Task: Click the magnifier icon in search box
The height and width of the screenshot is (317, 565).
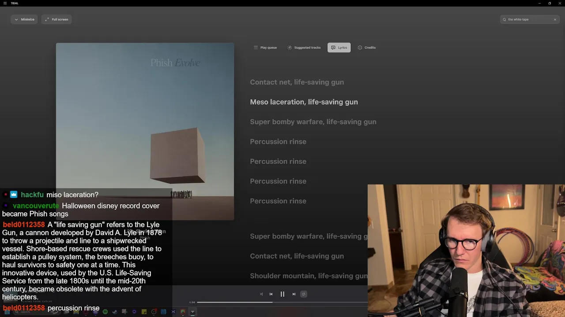Action: [504, 19]
